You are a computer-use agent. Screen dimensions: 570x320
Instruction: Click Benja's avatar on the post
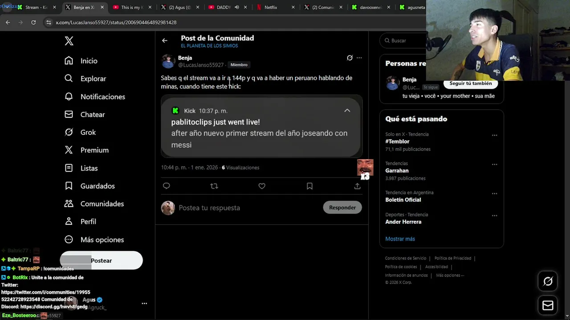point(168,61)
